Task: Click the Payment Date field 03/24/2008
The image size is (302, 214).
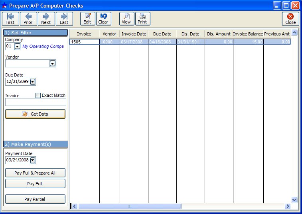Action: [x=18, y=160]
